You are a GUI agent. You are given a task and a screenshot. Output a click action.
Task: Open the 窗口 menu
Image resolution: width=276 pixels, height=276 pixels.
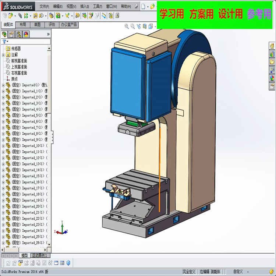click(112, 7)
